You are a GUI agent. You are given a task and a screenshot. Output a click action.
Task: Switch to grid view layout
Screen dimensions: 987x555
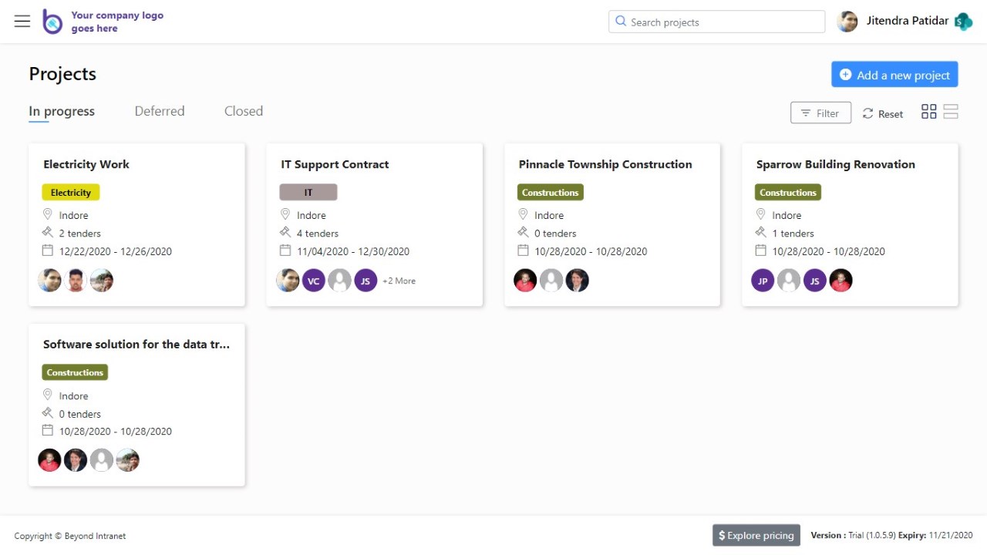928,112
